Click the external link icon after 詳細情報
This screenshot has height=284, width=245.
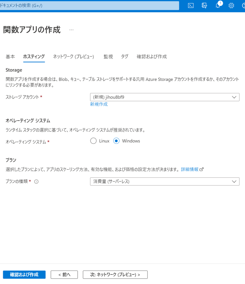(x=201, y=169)
